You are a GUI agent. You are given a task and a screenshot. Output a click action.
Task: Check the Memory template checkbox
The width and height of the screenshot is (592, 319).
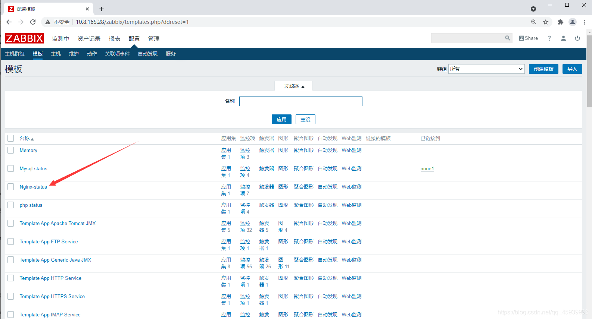pos(11,150)
